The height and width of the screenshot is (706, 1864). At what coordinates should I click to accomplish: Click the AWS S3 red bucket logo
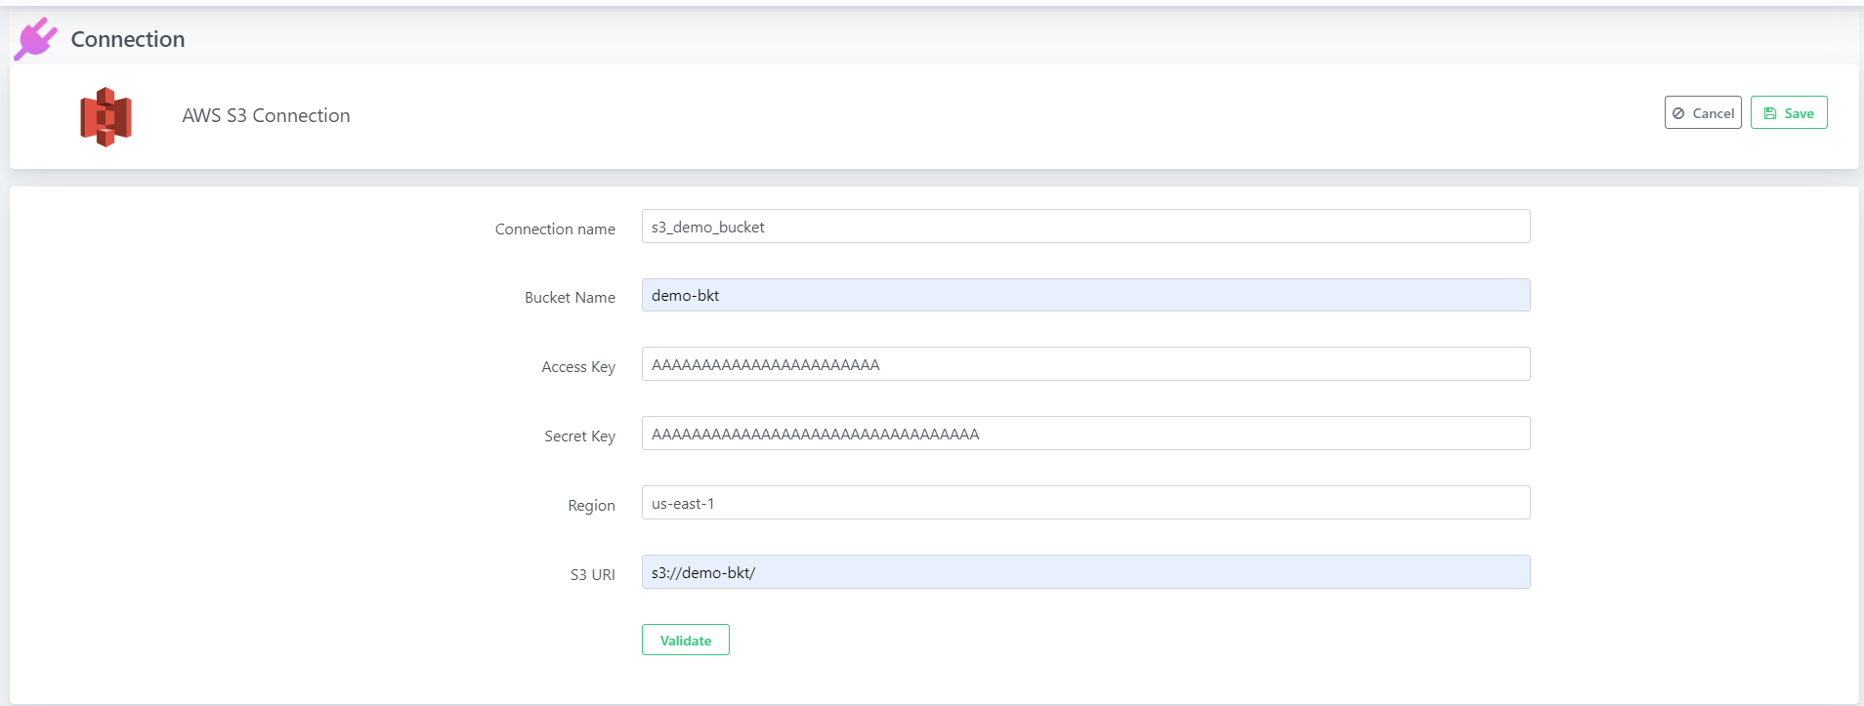(106, 117)
